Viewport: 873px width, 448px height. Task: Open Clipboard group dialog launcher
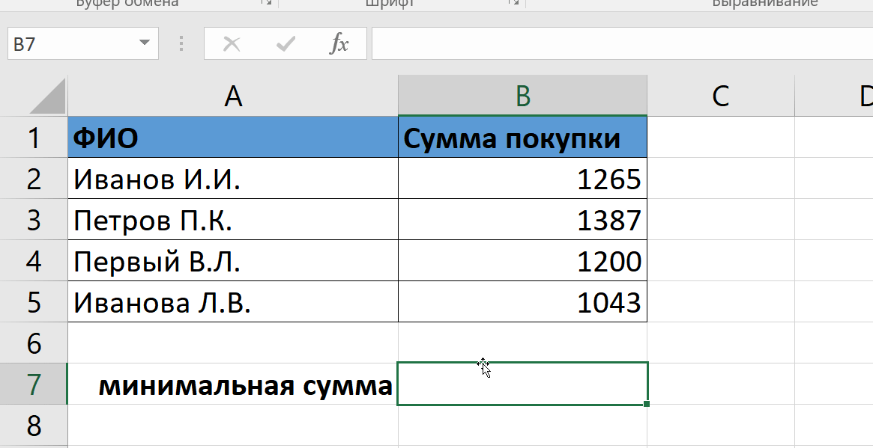pyautogui.click(x=267, y=2)
